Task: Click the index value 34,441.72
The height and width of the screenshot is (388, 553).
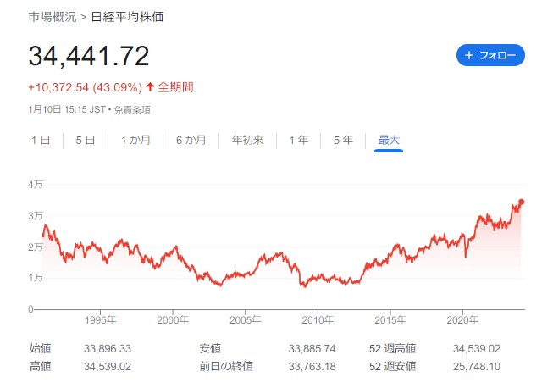Action: pyautogui.click(x=89, y=56)
